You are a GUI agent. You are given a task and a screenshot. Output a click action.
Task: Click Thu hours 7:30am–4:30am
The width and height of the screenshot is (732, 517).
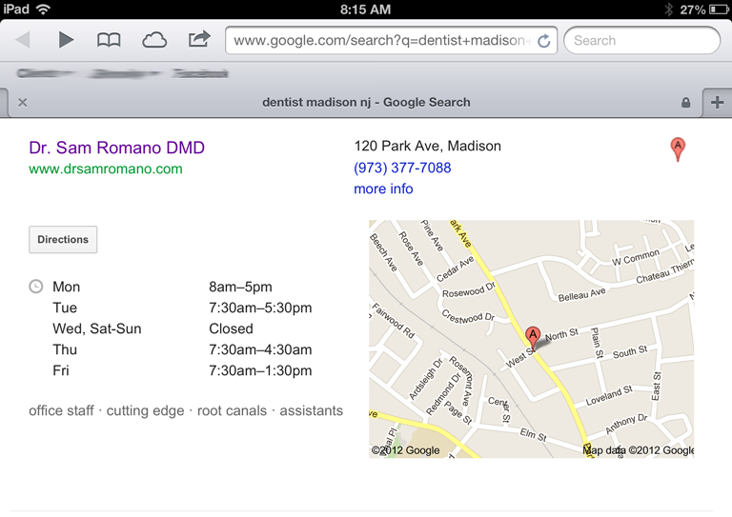coord(260,349)
